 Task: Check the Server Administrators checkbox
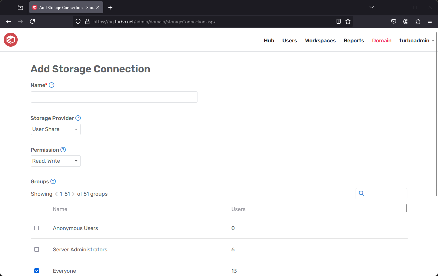(x=37, y=249)
